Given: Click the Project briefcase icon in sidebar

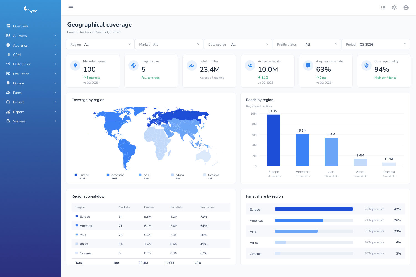Looking at the screenshot, I should coord(8,102).
